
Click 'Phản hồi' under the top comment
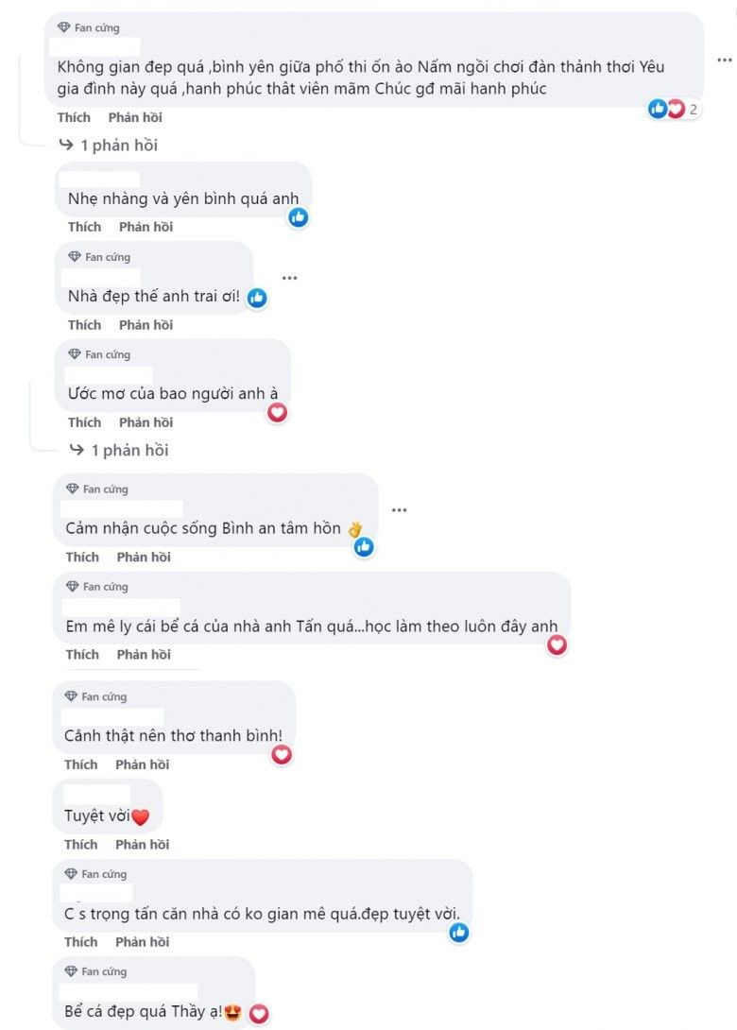pyautogui.click(x=135, y=117)
